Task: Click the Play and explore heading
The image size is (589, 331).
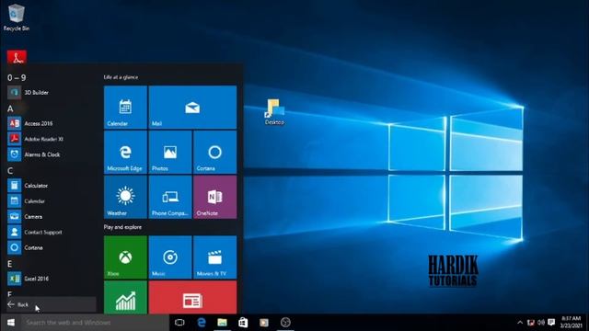Action: pyautogui.click(x=122, y=227)
